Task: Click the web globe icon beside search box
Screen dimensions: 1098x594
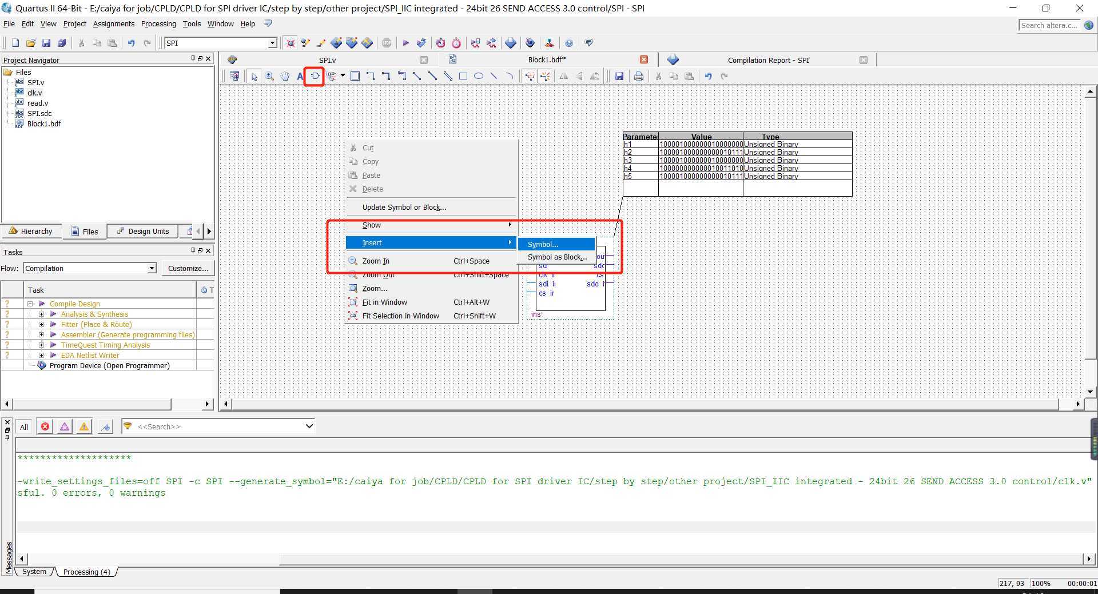Action: click(x=1089, y=25)
